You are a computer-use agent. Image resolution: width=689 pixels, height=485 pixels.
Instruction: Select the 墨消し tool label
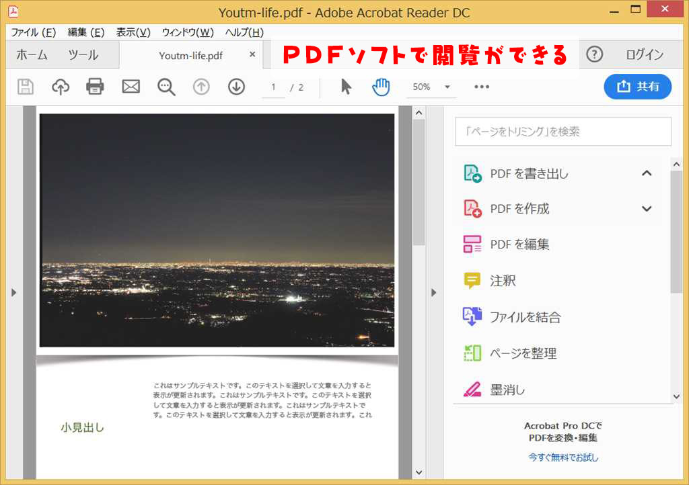tap(507, 390)
